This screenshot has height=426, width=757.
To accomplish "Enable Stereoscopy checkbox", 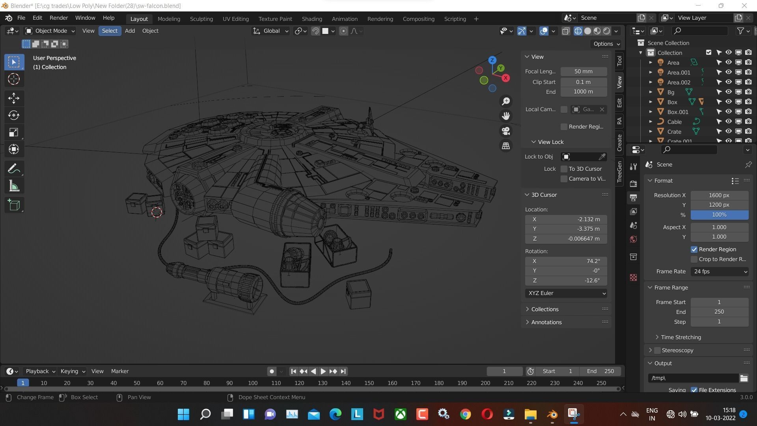I will (657, 350).
